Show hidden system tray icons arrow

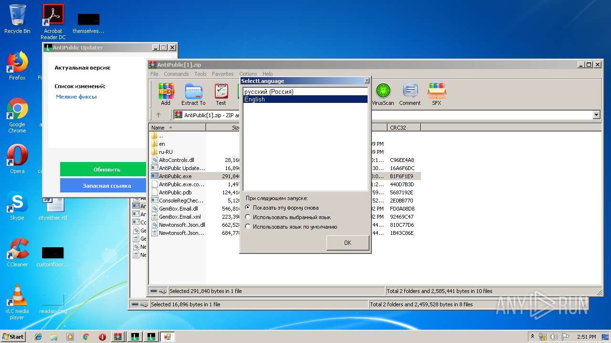pyautogui.click(x=532, y=337)
